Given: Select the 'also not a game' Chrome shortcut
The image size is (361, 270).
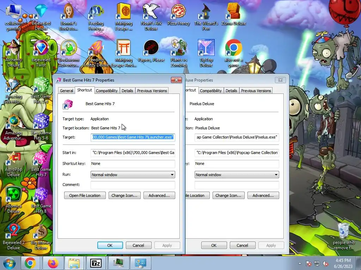Looking at the screenshot, I should pyautogui.click(x=233, y=54).
